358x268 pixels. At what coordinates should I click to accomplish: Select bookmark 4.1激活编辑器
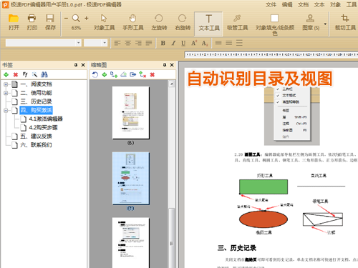[x=46, y=119]
